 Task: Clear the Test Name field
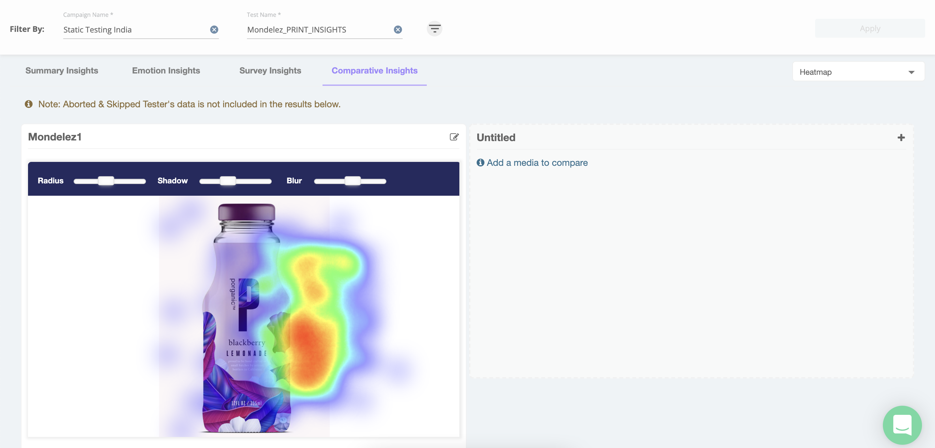(398, 29)
